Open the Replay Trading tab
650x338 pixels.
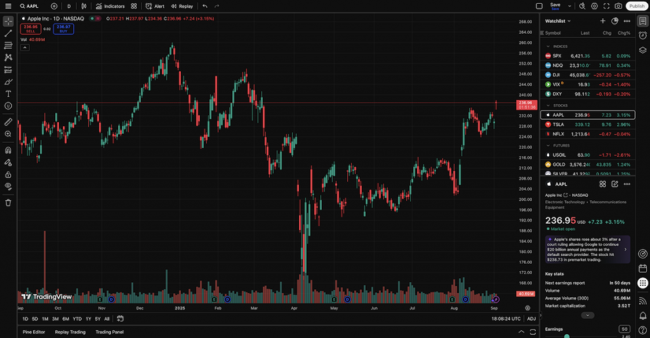70,332
